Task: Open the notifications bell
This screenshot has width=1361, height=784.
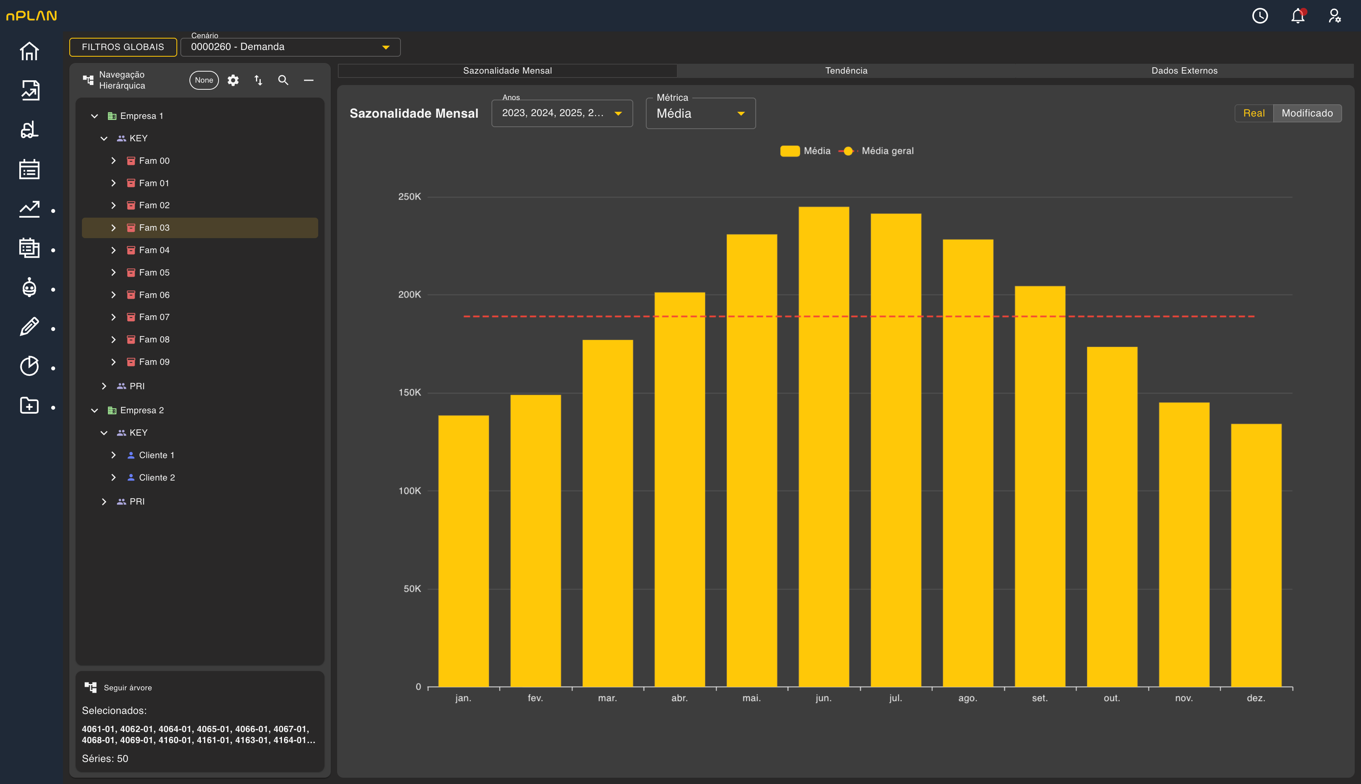Action: coord(1298,16)
